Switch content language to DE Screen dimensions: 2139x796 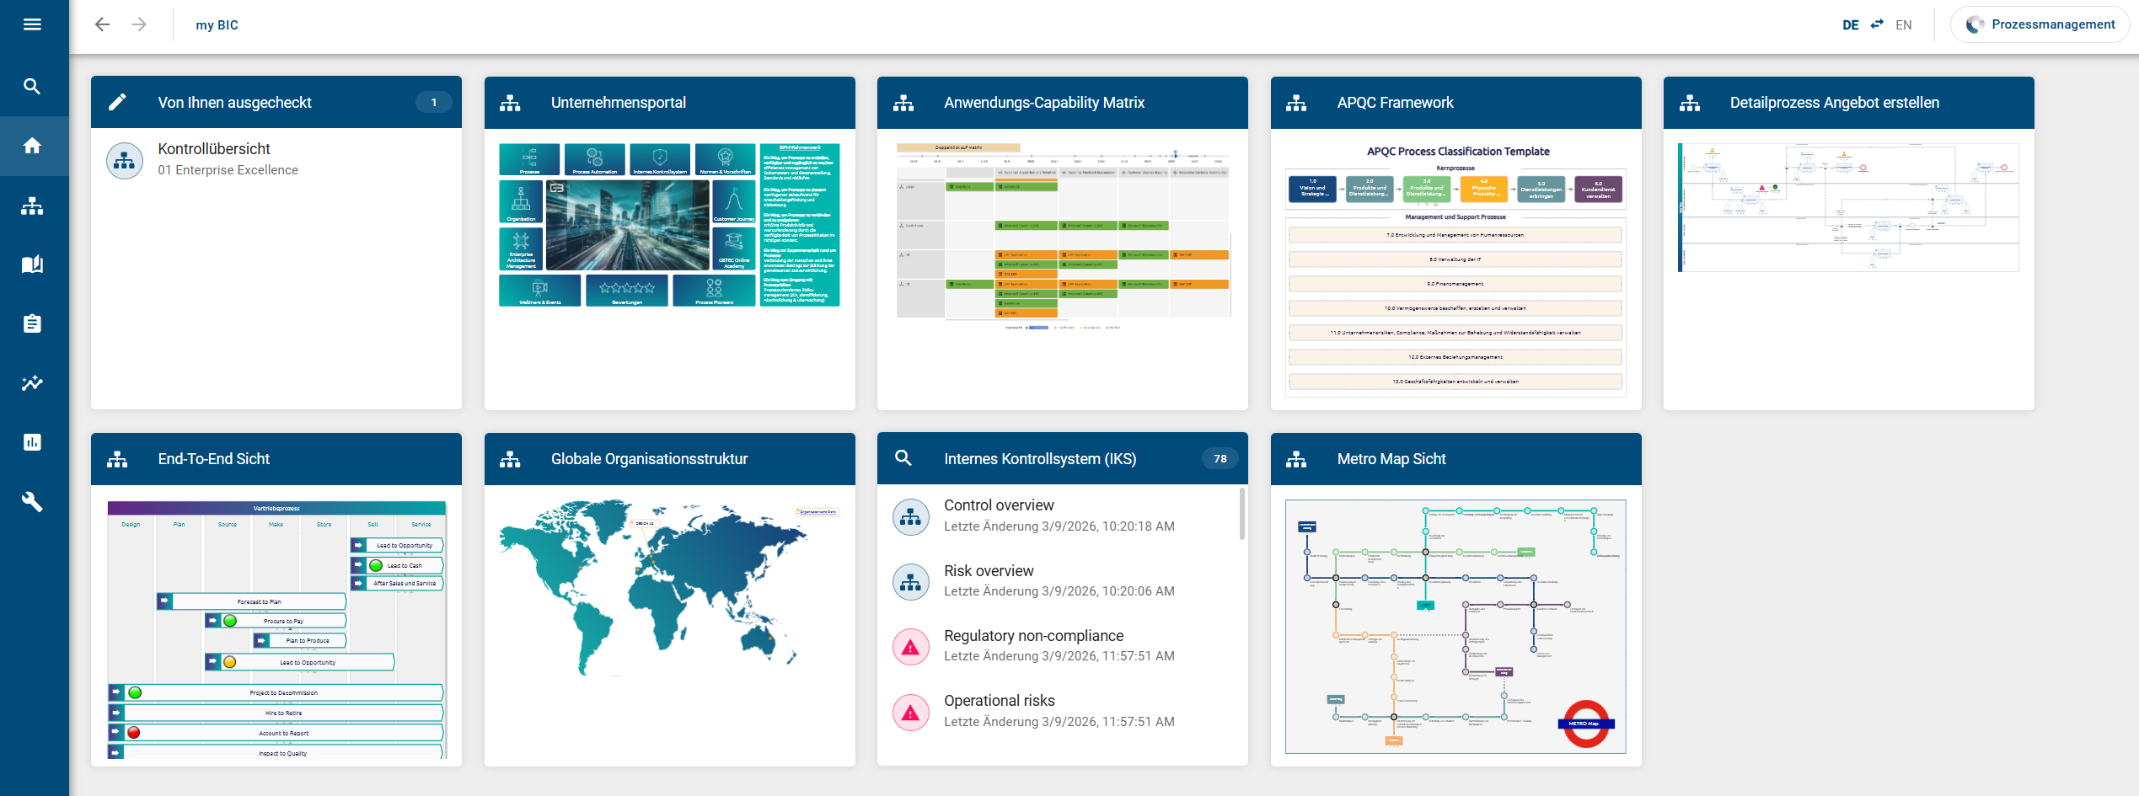pyautogui.click(x=1851, y=24)
